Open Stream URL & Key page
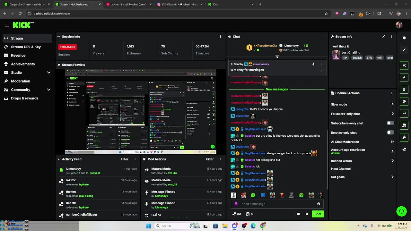This screenshot has width=411, height=231. point(27,47)
